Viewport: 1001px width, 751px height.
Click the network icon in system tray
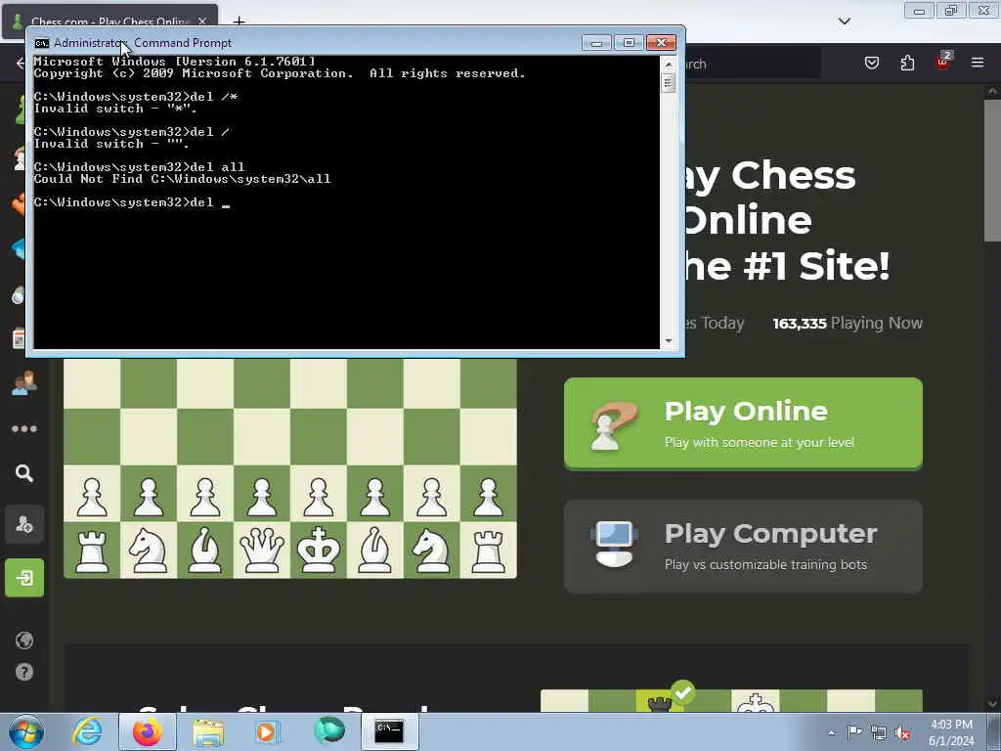(x=879, y=732)
